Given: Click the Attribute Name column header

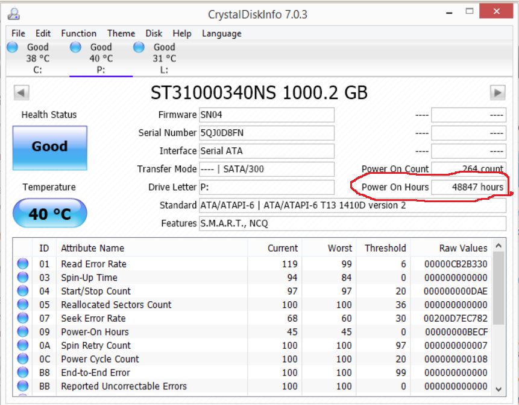Looking at the screenshot, I should (x=93, y=248).
